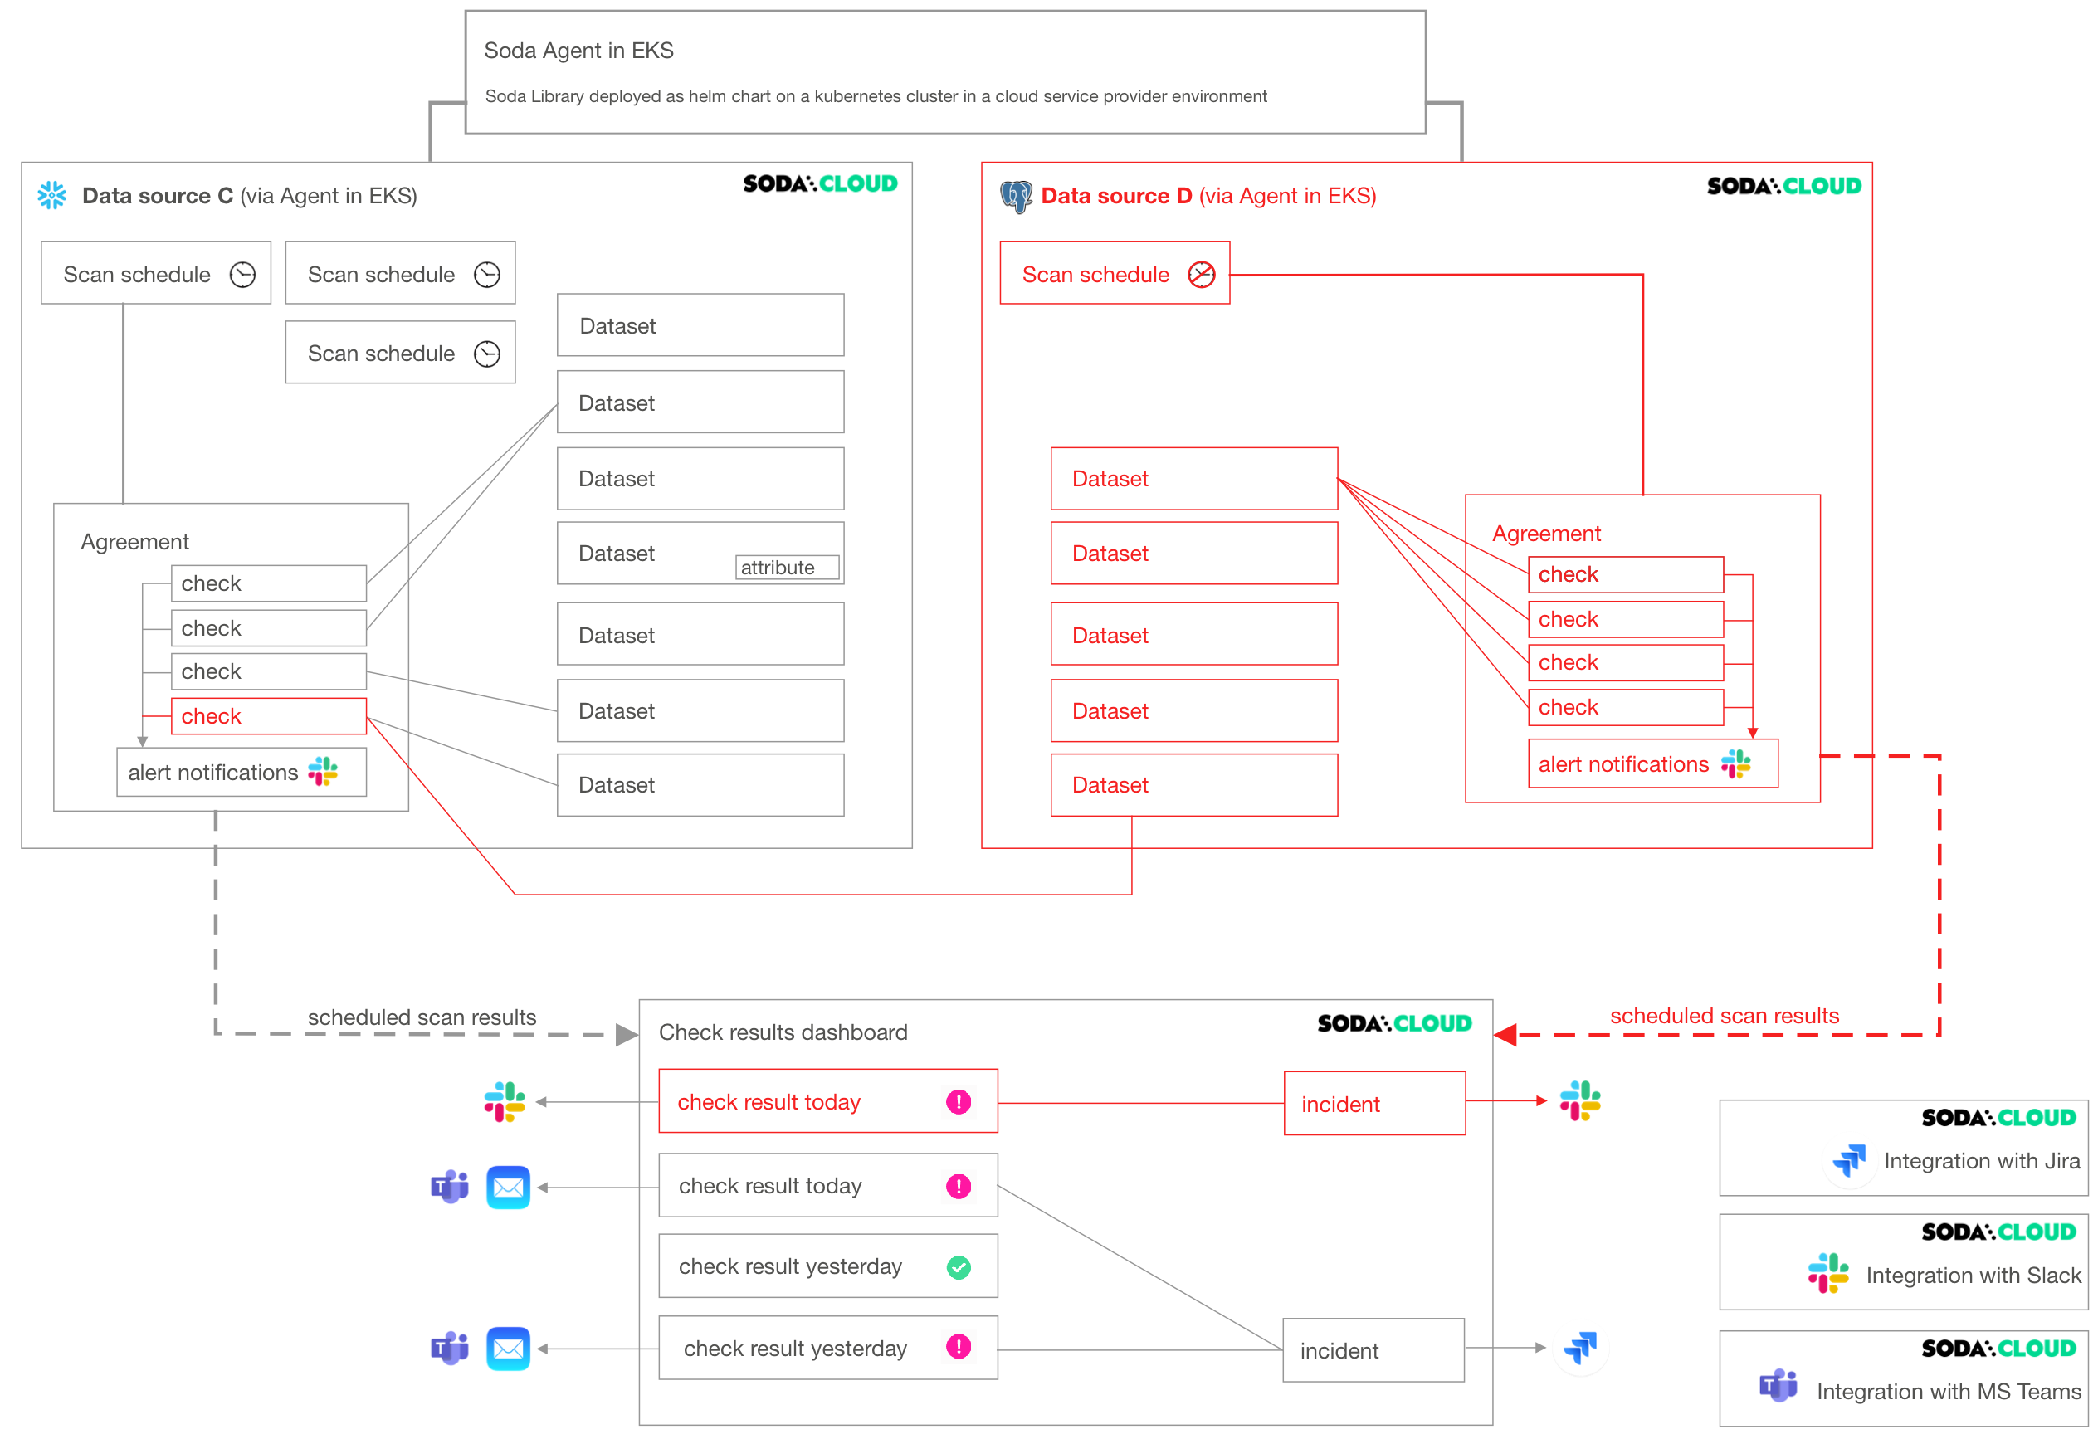Click the Jira icon in Integration with Jira card
This screenshot has width=2098, height=1439.
pos(1849,1160)
